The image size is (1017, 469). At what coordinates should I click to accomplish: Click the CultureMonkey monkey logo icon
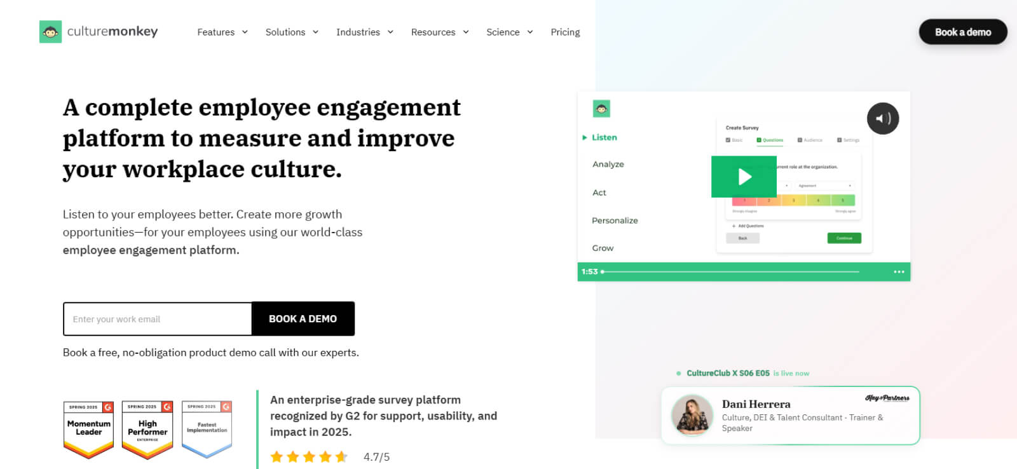pos(50,32)
